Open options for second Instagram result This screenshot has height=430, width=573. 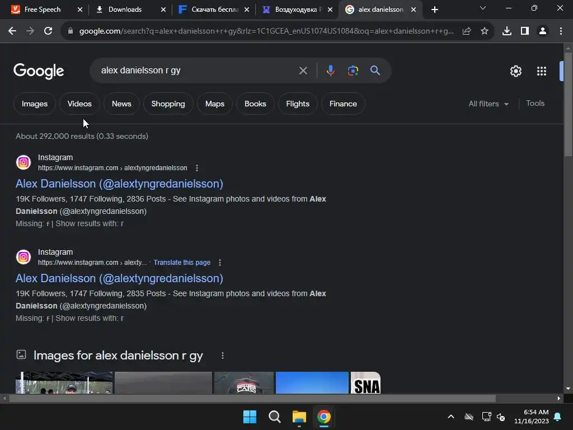[219, 263]
